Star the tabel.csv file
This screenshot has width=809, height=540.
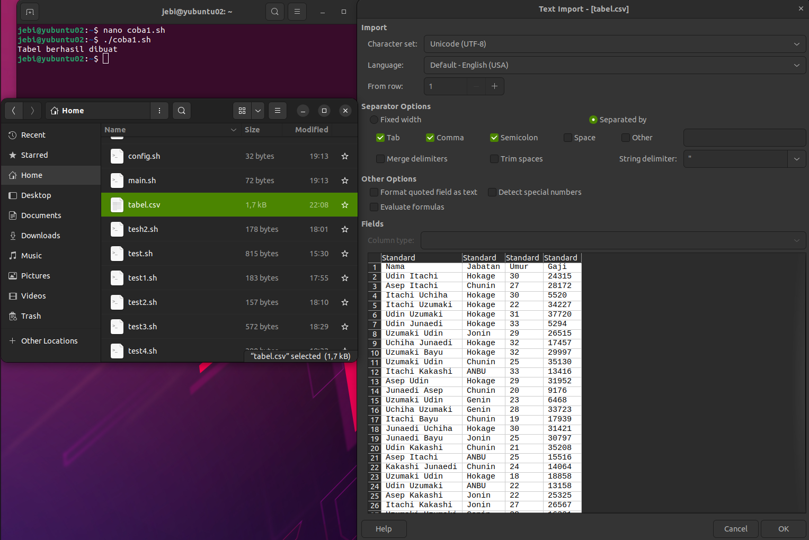pyautogui.click(x=345, y=205)
